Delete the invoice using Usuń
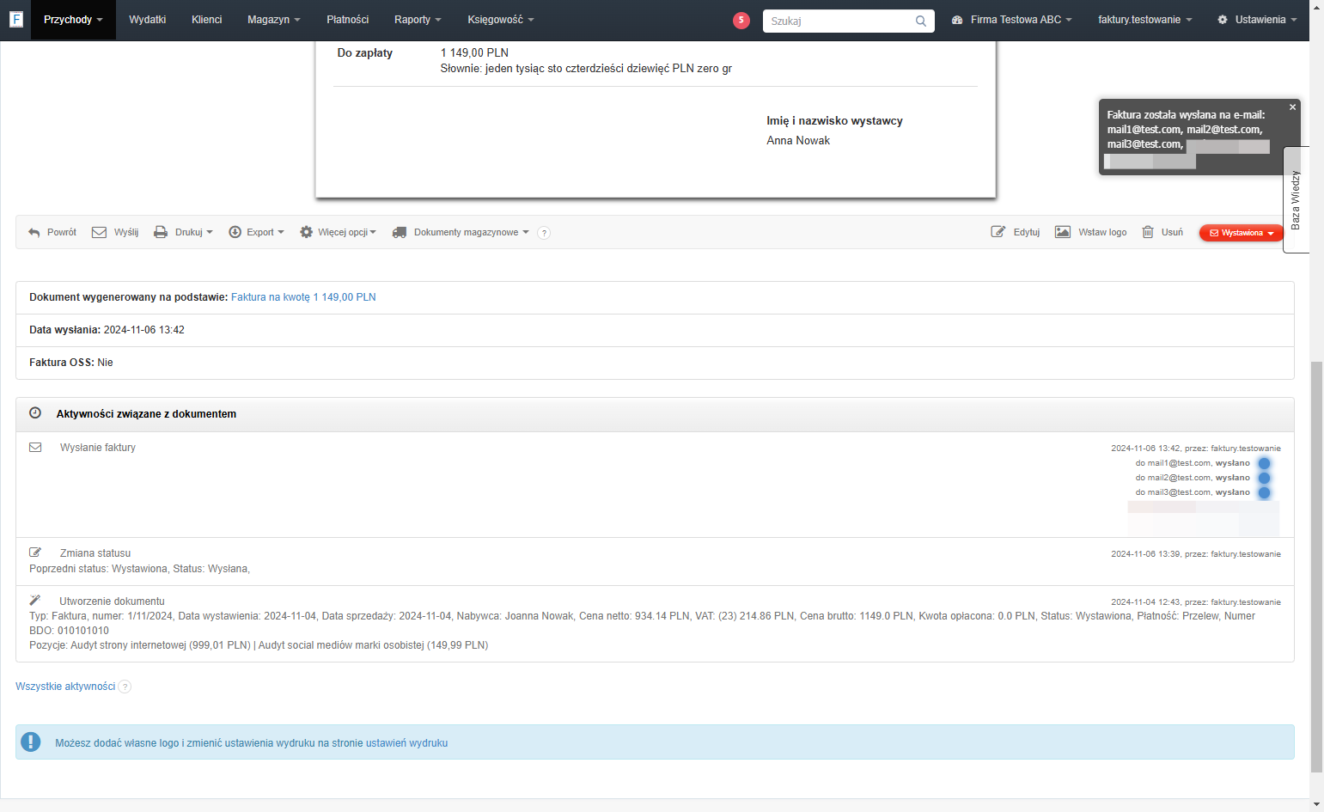This screenshot has height=812, width=1324. (1162, 232)
